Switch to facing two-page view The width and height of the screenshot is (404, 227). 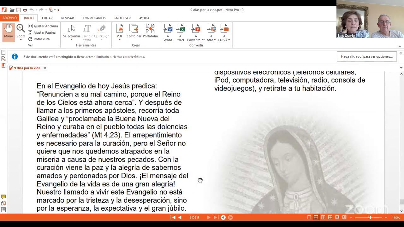323,217
